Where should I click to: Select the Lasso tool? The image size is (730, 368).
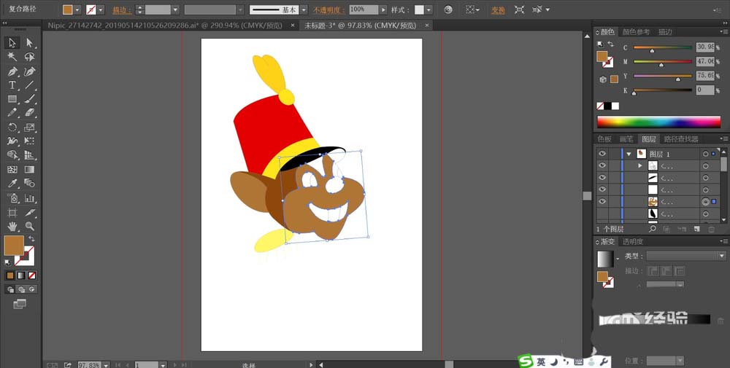[x=30, y=57]
